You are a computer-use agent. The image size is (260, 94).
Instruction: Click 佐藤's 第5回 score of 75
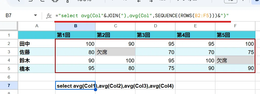click(235, 52)
